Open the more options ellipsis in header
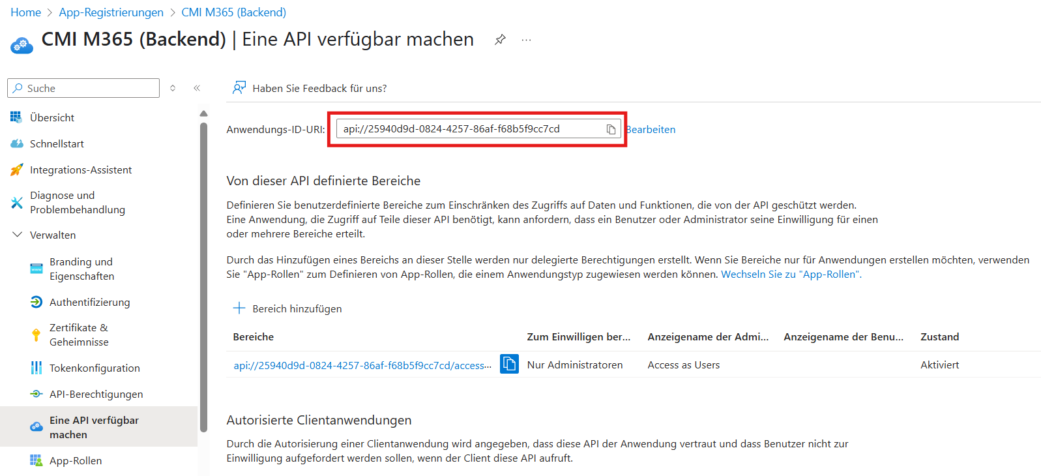Screen dimensions: 1041x476 tap(526, 40)
